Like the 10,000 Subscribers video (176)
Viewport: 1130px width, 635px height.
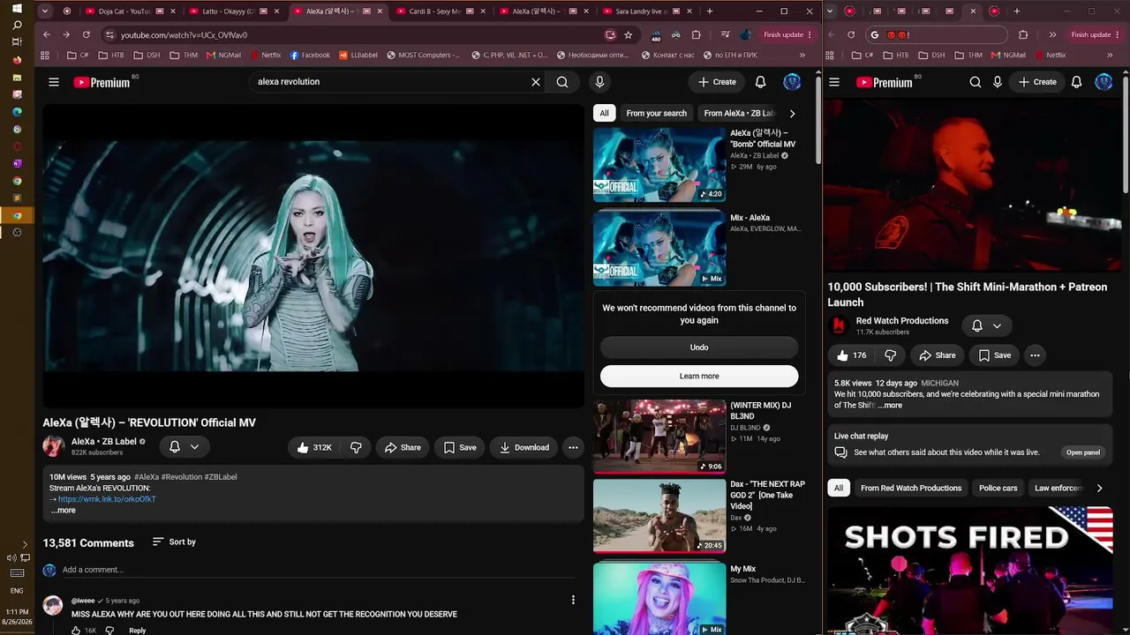coord(851,355)
